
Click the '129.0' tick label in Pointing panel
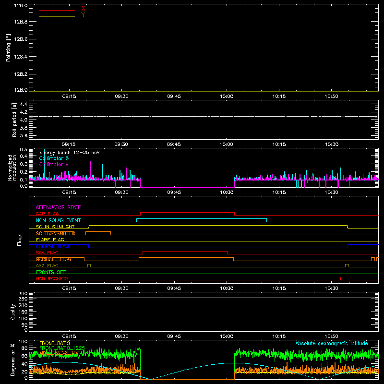(21, 6)
